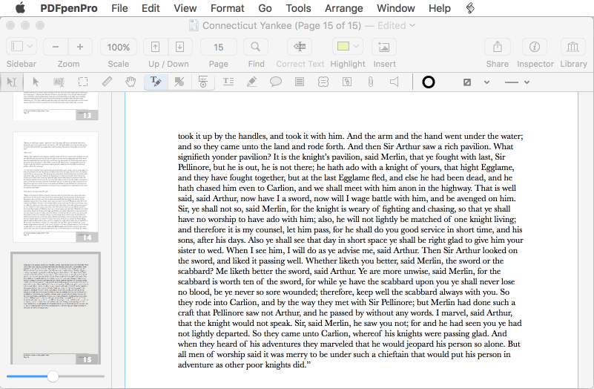Viewport: 594px width, 389px height.
Task: Select the cloud shape tool
Action: coord(323,82)
